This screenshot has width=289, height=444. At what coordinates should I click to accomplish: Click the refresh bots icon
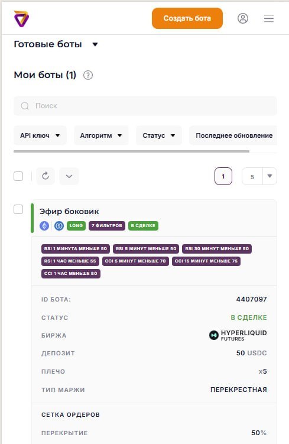46,176
